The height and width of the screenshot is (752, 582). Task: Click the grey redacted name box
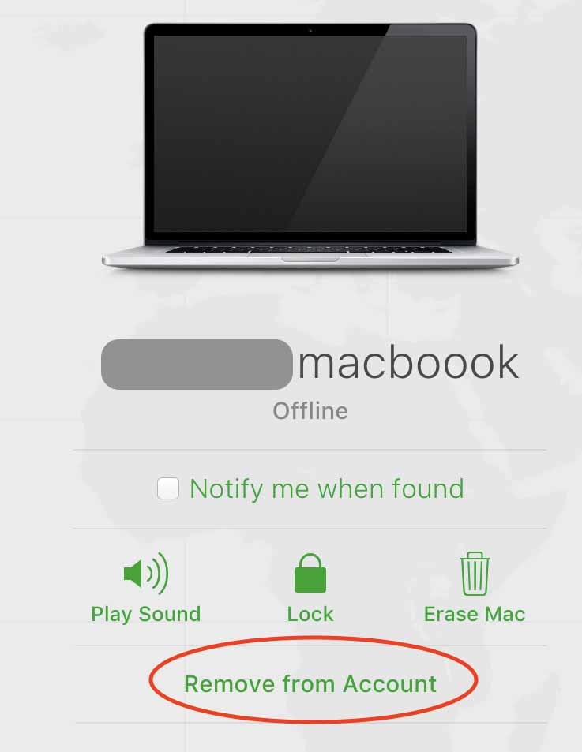point(197,364)
